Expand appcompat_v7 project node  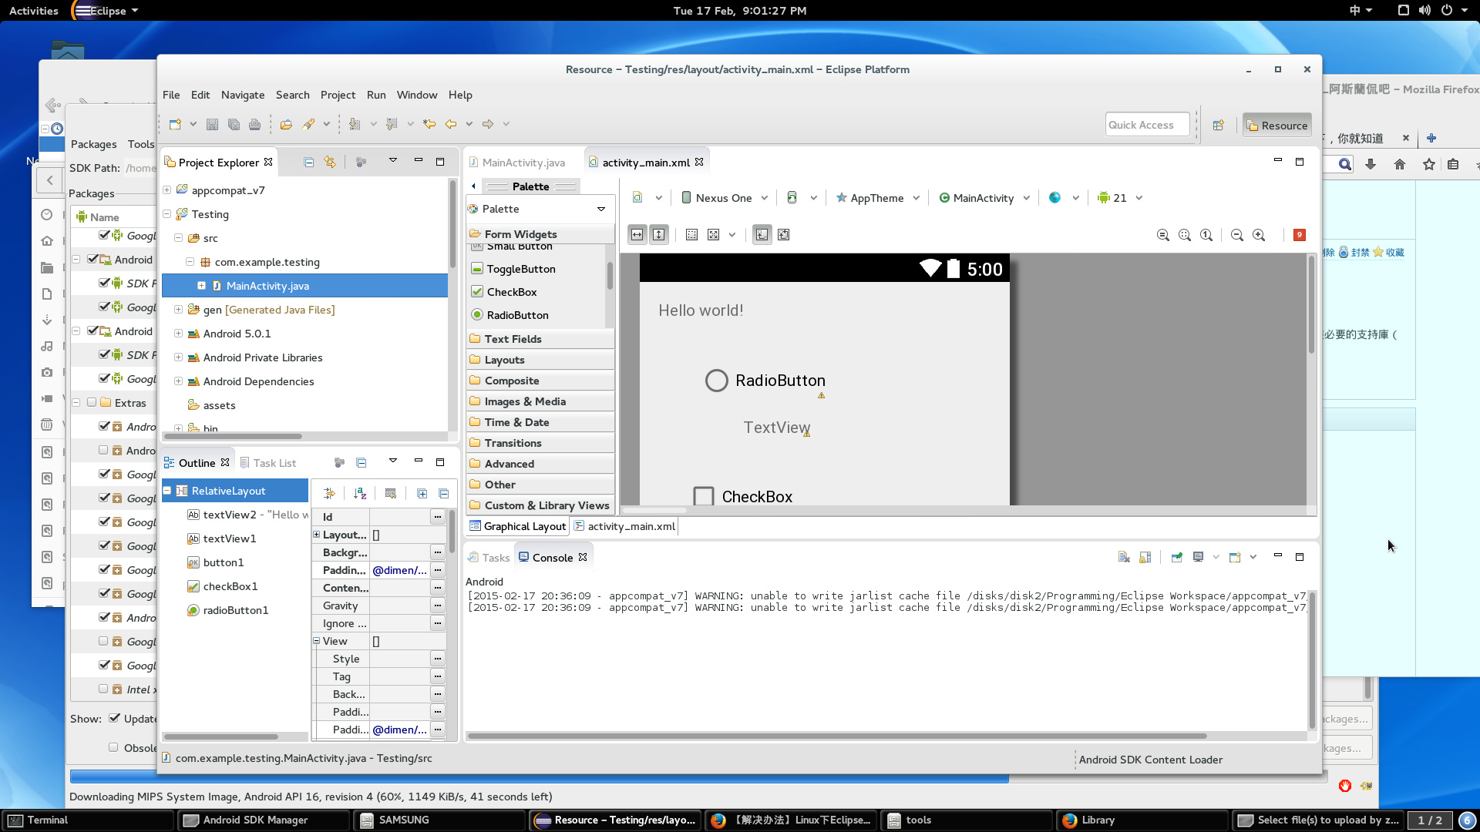point(166,190)
